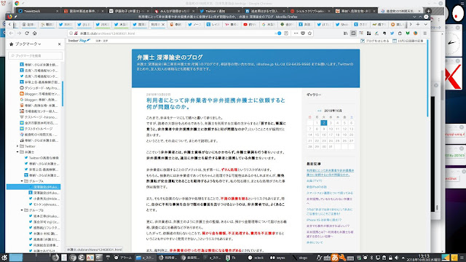Click Japanese input あ tray icon
This screenshot has width=466, height=262.
click(x=335, y=258)
